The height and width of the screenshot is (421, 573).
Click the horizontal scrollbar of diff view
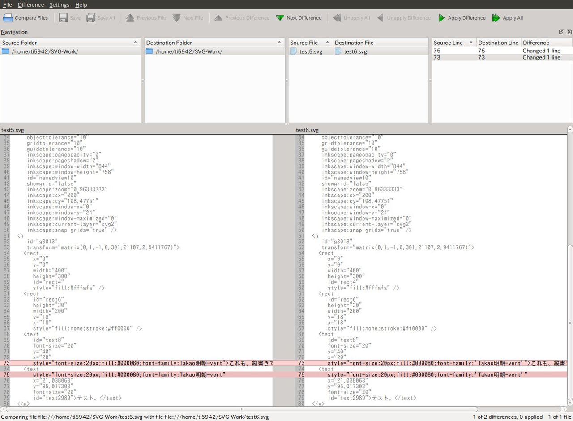coord(242,409)
